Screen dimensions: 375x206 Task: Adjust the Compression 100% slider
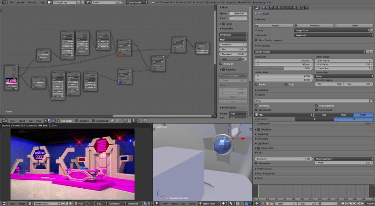click(x=314, y=124)
